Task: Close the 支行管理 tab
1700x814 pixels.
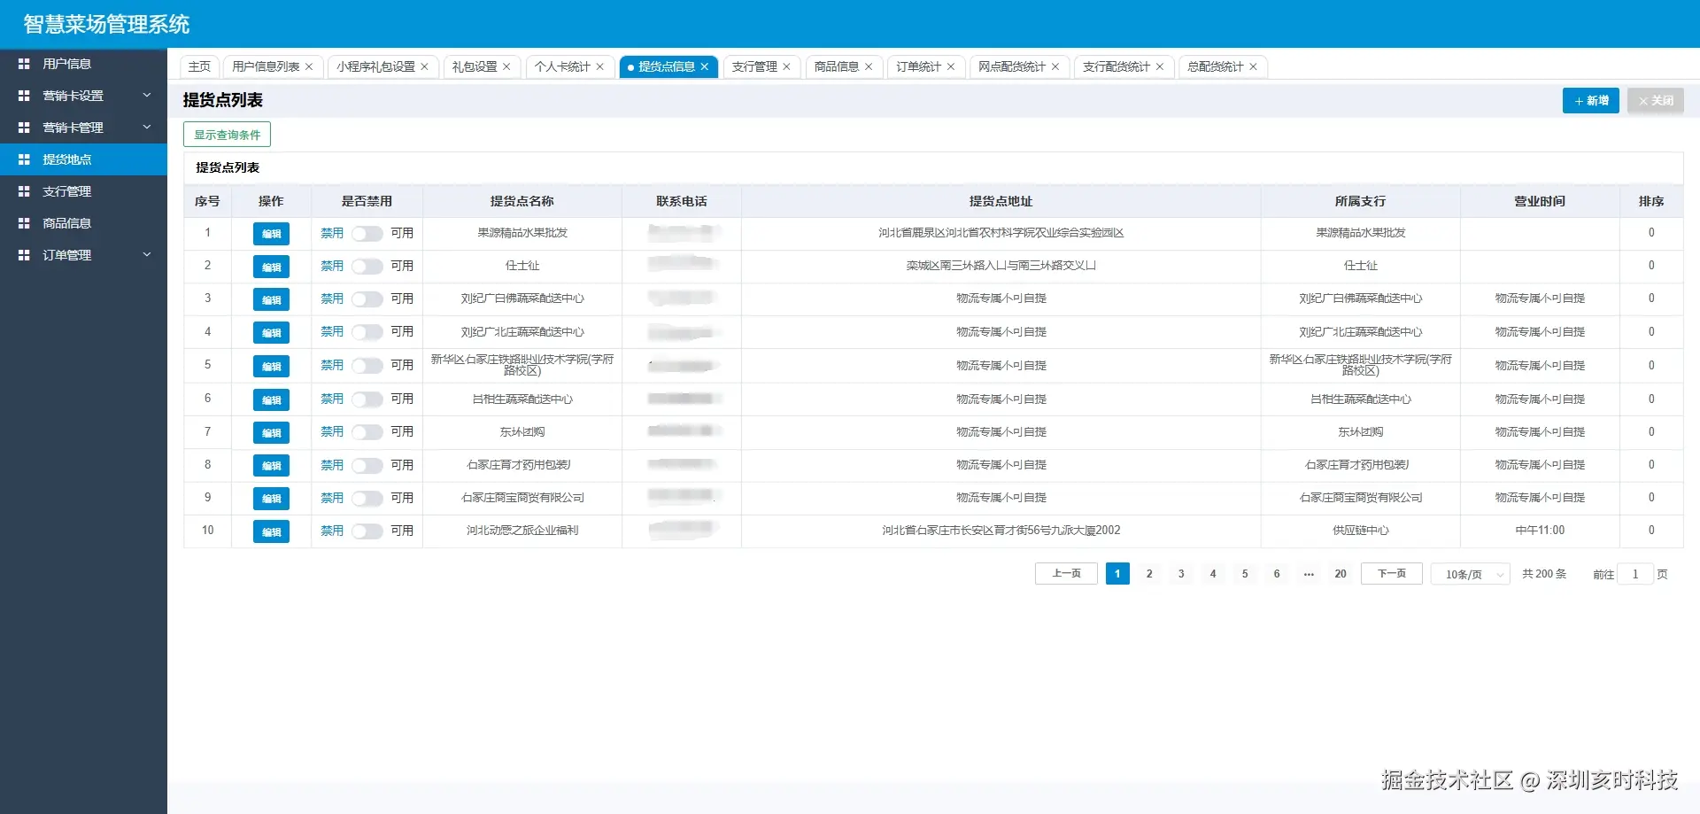Action: (786, 66)
